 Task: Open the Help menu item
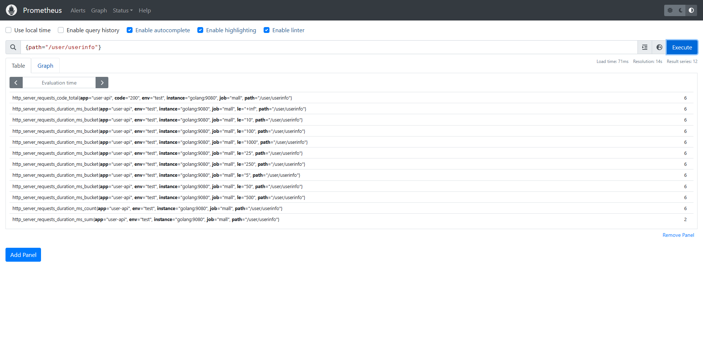(145, 11)
